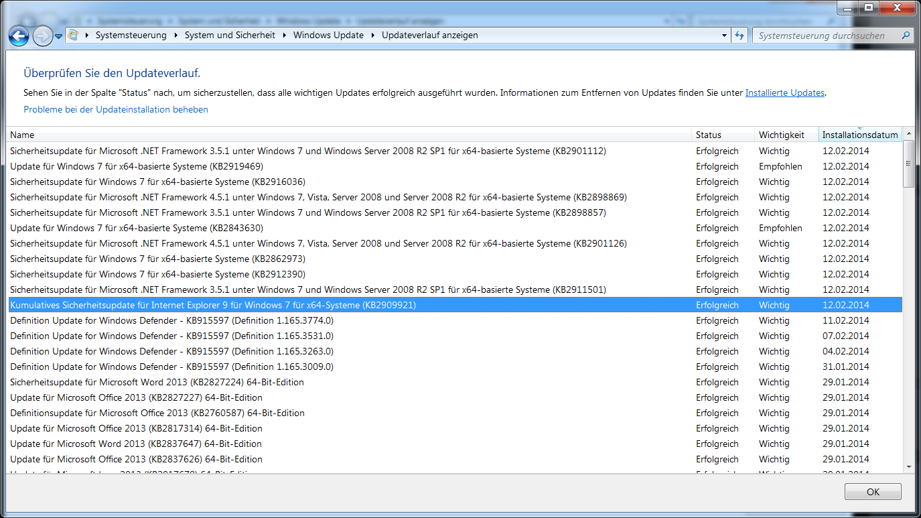This screenshot has height=518, width=921.
Task: Open 'Probleme bei der Updateinstallation beheben' link
Action: (116, 109)
